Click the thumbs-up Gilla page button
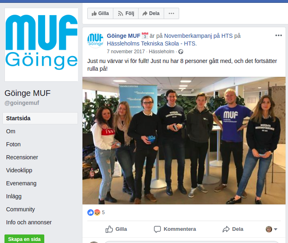This screenshot has width=288, height=243. tap(100, 13)
